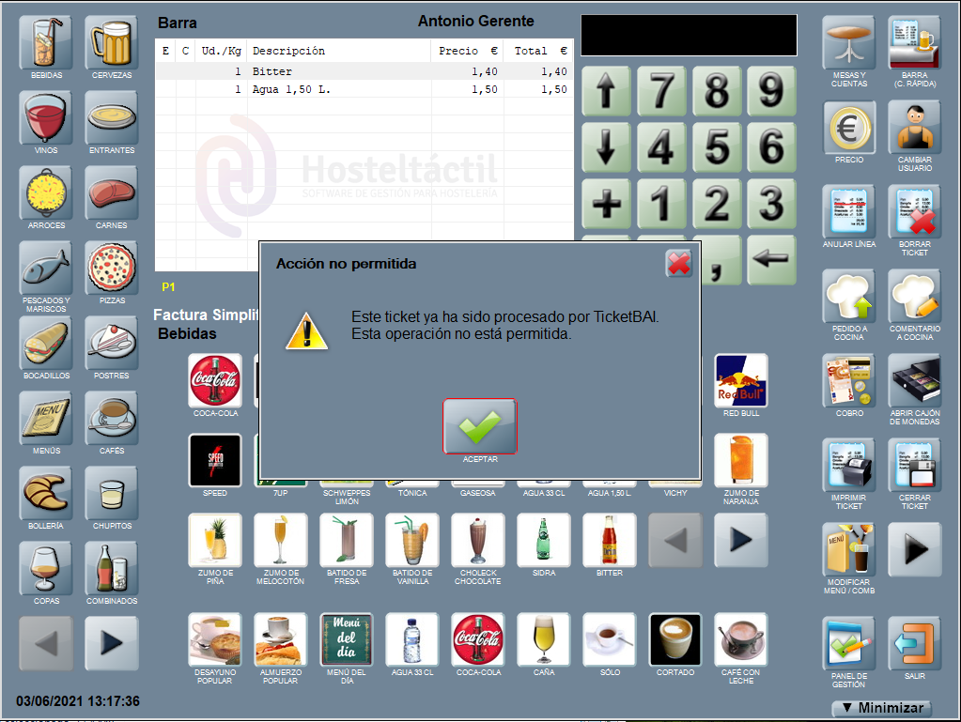Show next page of right-side actions
Screen dimensions: 961x722
coord(914,550)
